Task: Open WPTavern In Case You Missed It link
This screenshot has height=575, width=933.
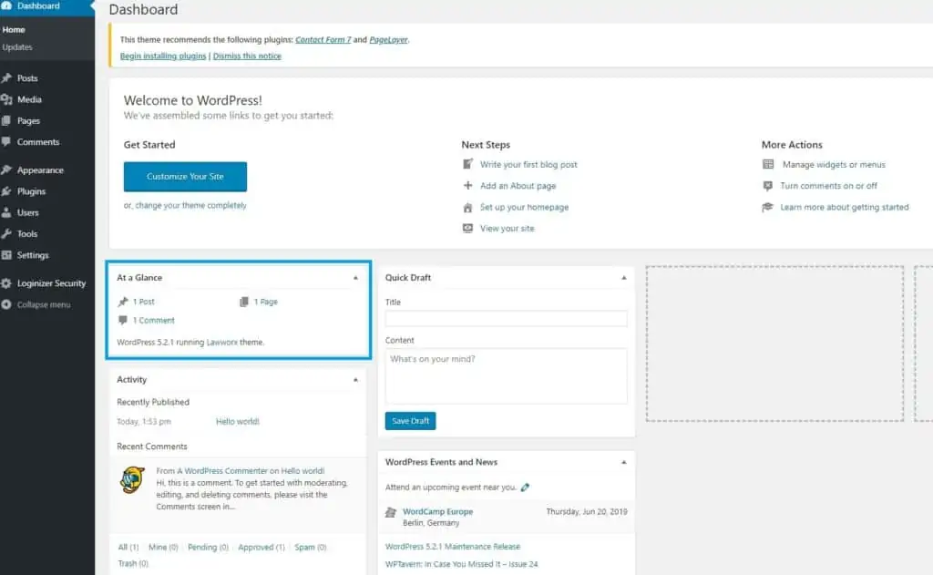Action: pos(461,564)
